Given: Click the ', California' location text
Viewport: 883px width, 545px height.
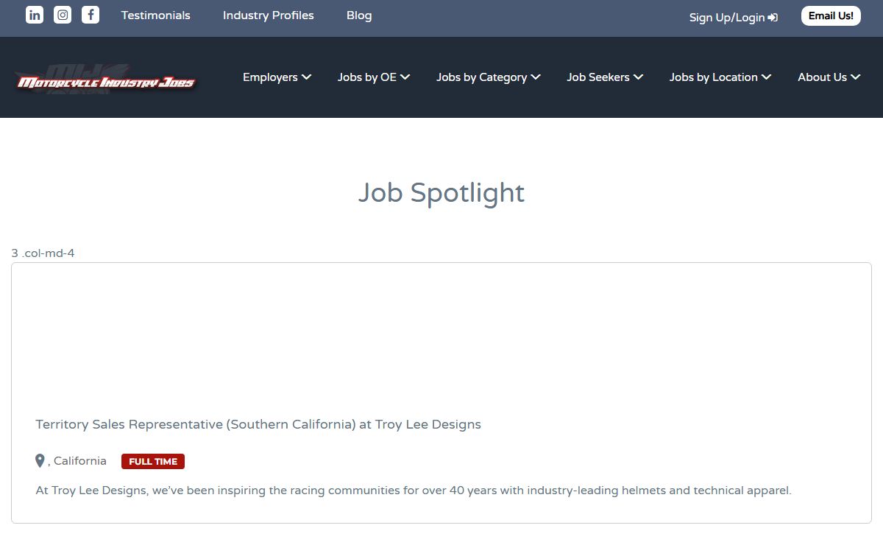Looking at the screenshot, I should (77, 461).
